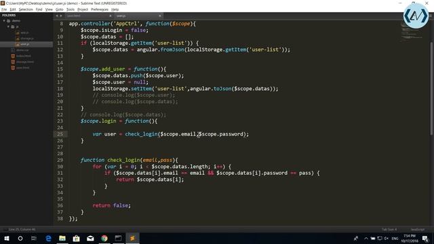This screenshot has width=434, height=244.
Task: Close the user.html tab
Action: [x=111, y=16]
